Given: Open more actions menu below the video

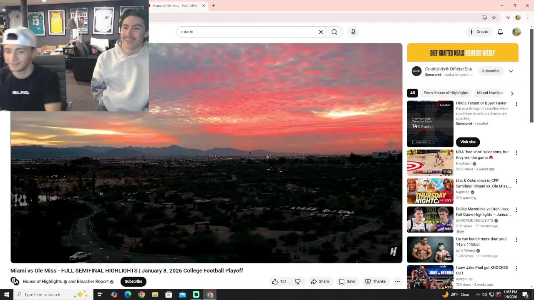Looking at the screenshot, I should 397,282.
